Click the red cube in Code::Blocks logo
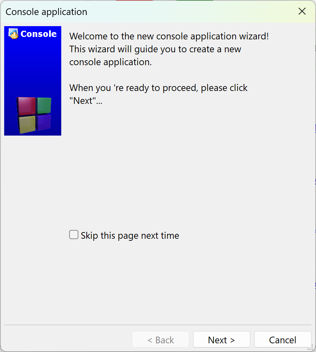 [26, 106]
